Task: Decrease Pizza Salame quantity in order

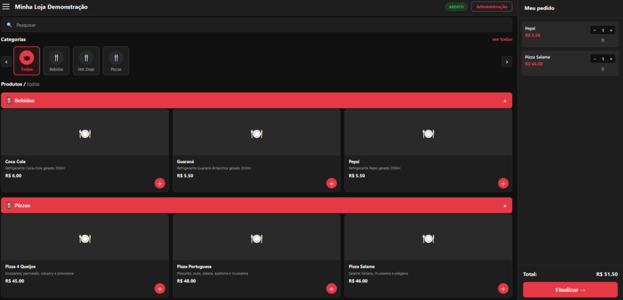Action: pos(594,59)
